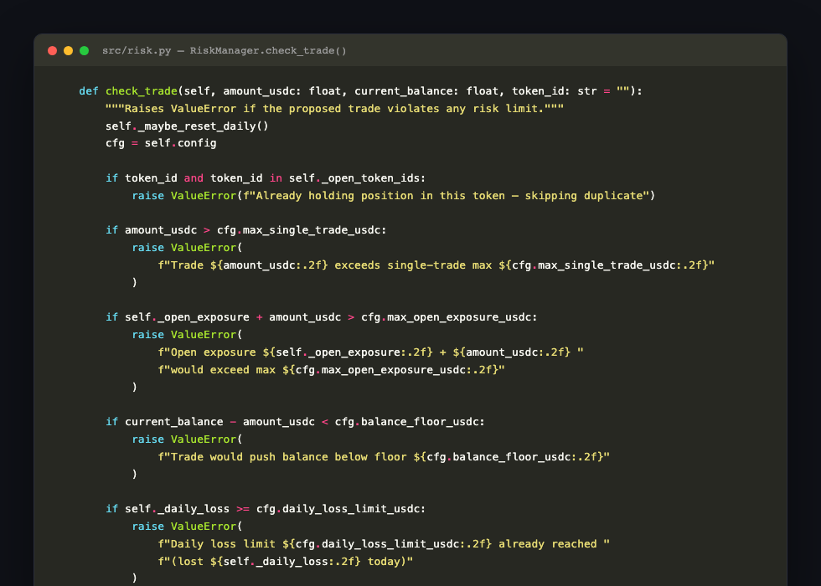This screenshot has height=586, width=821.
Task: Click "raise ValueError(" under the single-trade max check
Action: point(187,248)
